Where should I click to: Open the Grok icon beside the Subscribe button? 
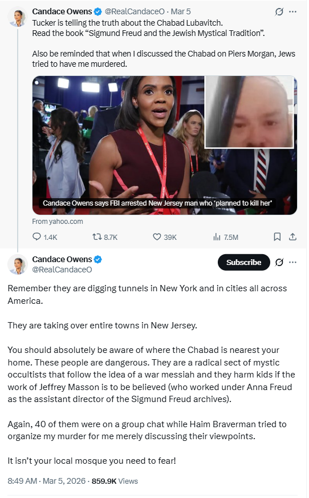(279, 262)
